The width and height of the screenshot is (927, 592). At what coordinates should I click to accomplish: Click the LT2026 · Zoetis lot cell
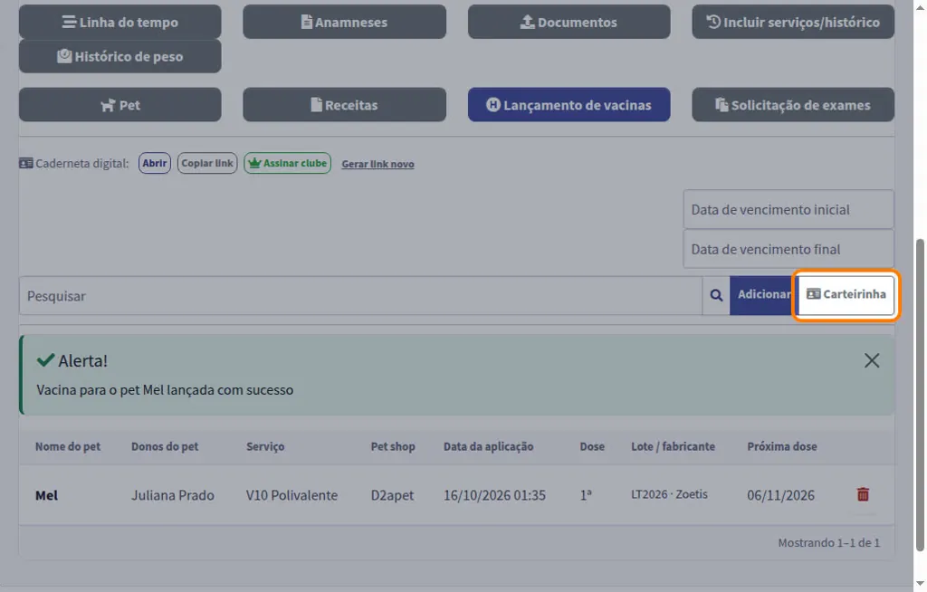pos(669,494)
